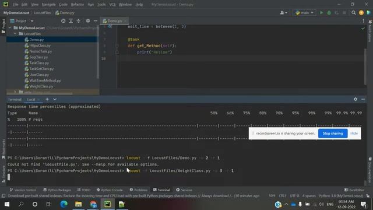Click Expand All icon in Project panel

coord(71,21)
